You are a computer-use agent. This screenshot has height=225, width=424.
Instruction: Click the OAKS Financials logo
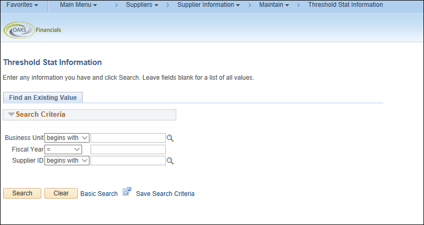coord(32,30)
